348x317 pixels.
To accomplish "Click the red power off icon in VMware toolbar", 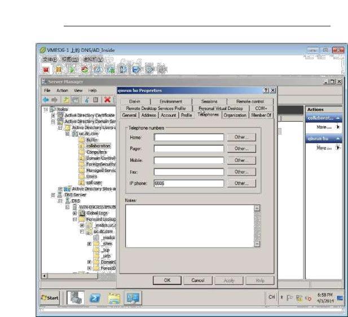I will (x=46, y=70).
